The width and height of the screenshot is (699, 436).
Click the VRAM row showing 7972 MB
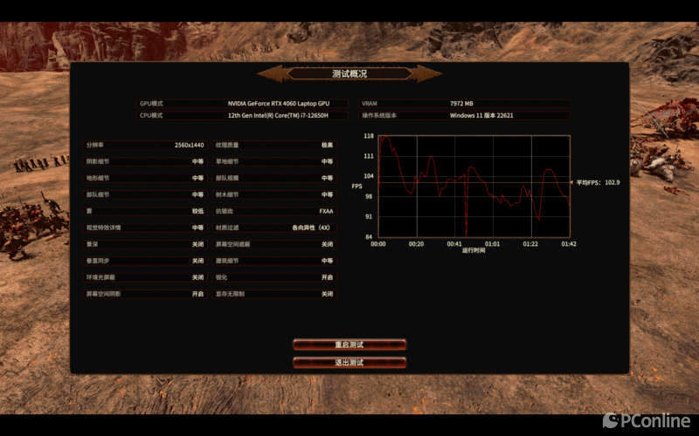(464, 104)
